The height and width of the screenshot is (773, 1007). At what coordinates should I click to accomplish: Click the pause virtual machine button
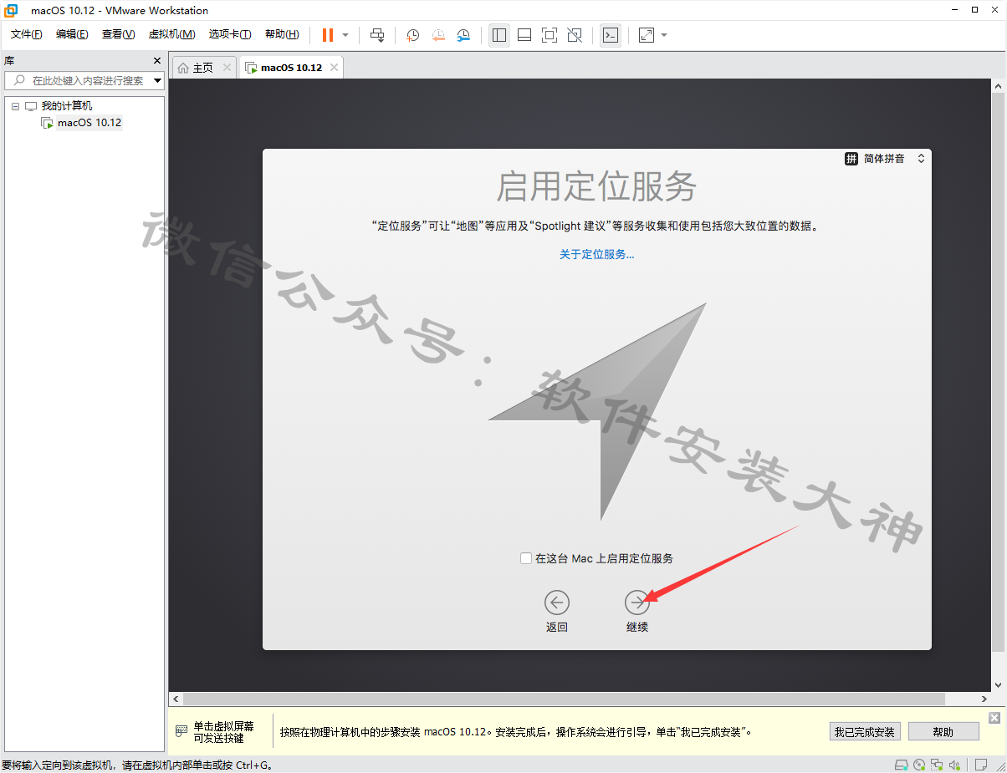click(328, 35)
